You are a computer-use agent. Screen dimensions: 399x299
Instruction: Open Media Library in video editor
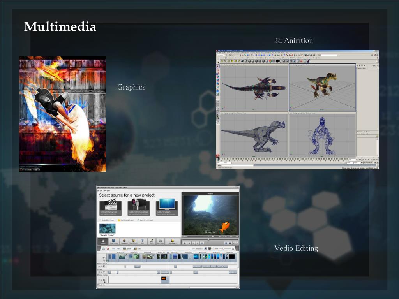(113, 241)
